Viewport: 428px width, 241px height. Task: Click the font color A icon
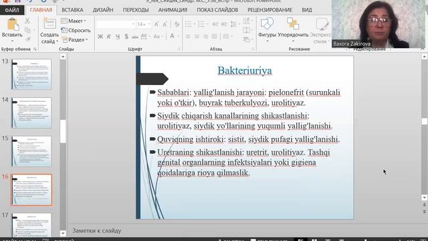[x=173, y=36]
